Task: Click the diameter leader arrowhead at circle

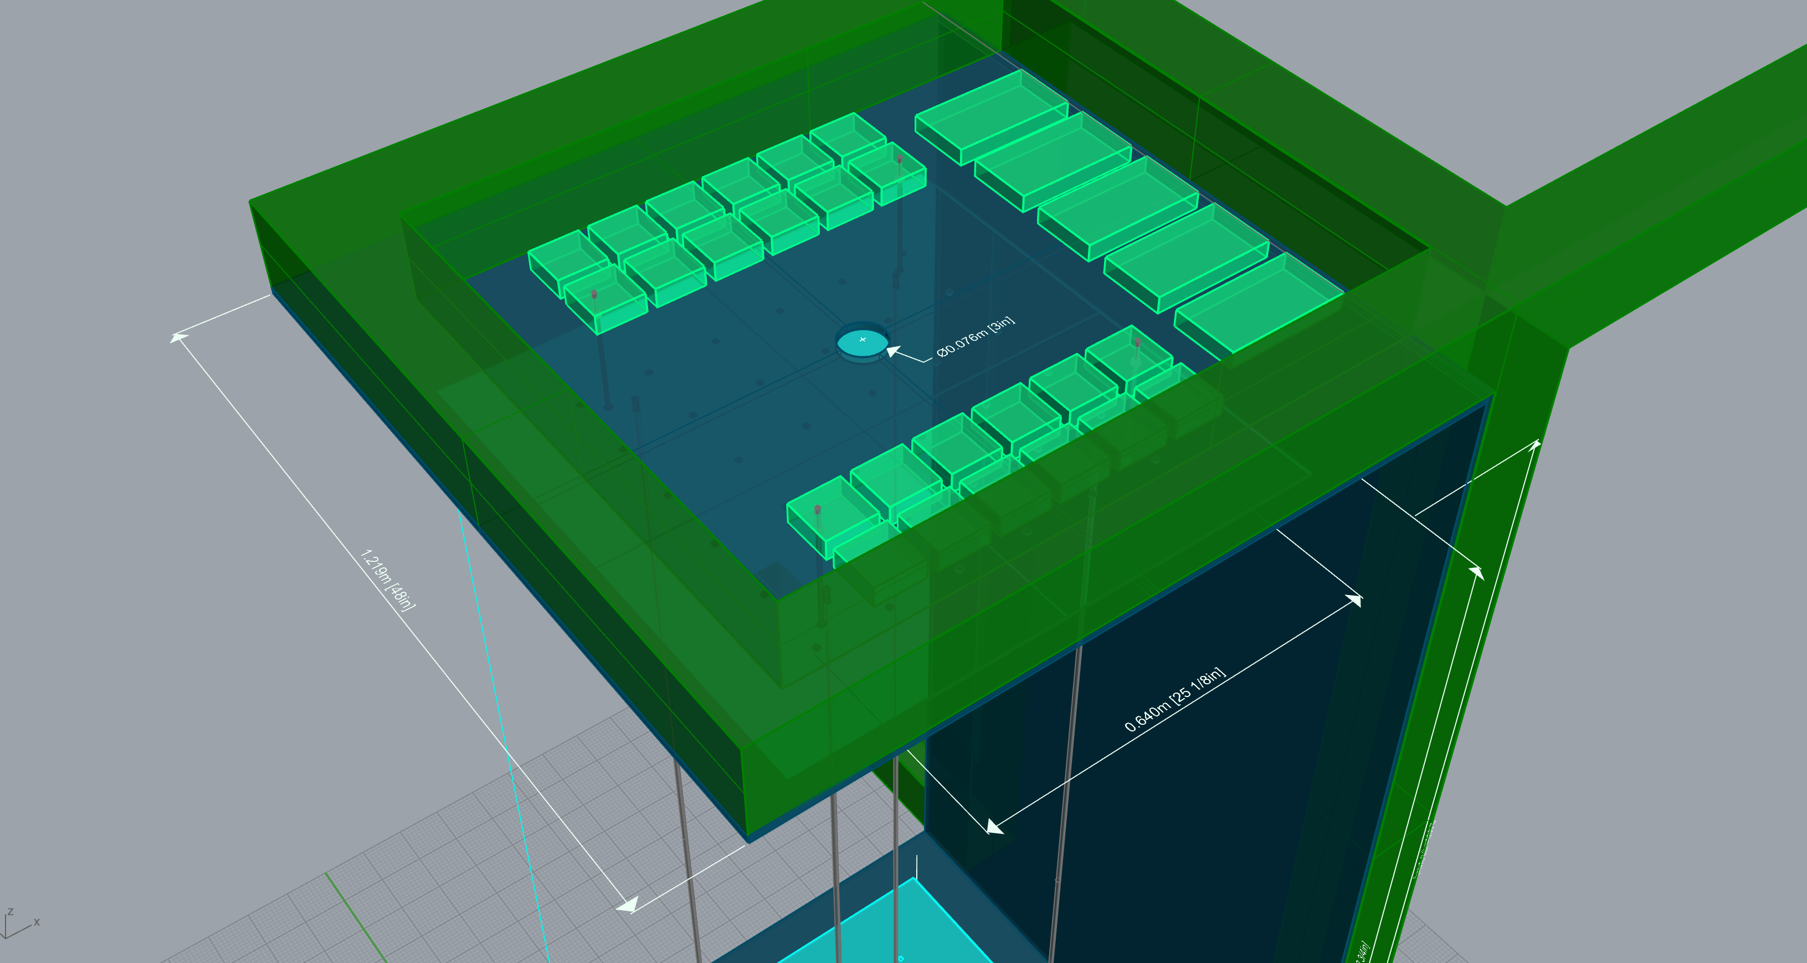Action: point(894,350)
